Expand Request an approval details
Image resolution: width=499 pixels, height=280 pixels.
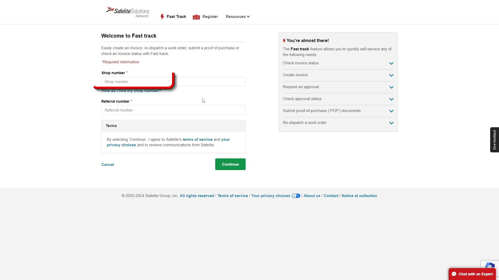(x=391, y=87)
